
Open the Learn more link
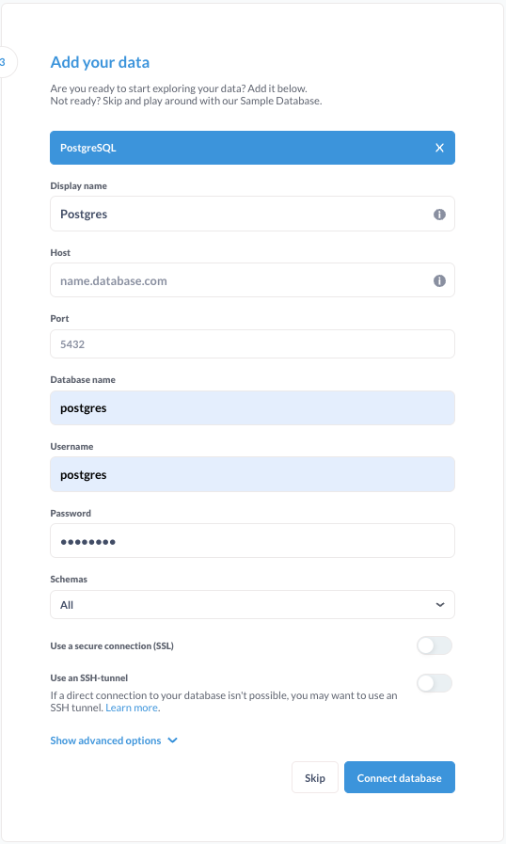[x=132, y=708]
